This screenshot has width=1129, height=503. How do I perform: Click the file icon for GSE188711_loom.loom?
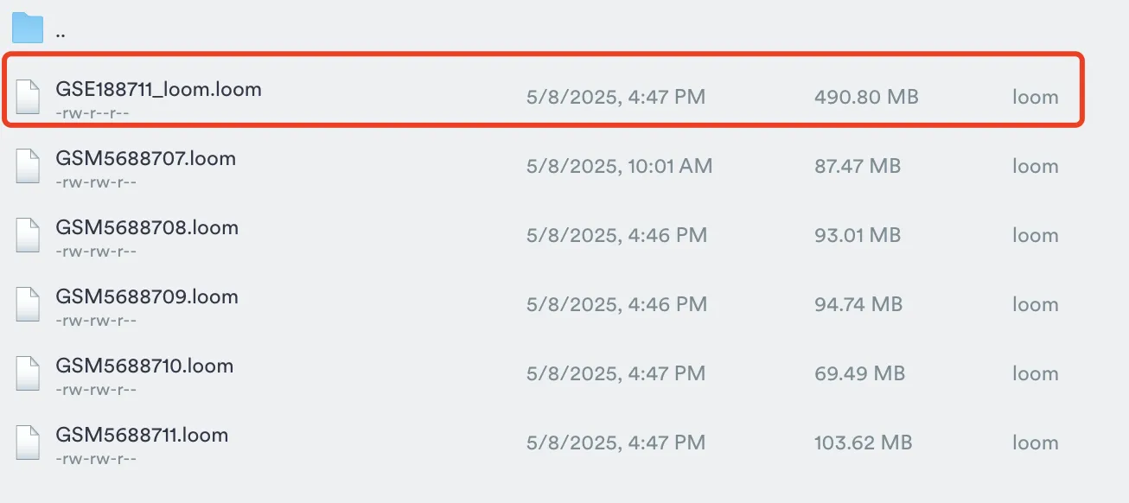click(29, 96)
